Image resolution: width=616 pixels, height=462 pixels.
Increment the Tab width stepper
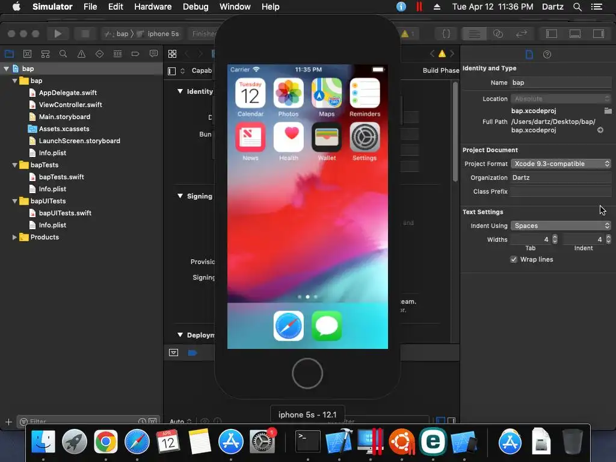(x=555, y=237)
